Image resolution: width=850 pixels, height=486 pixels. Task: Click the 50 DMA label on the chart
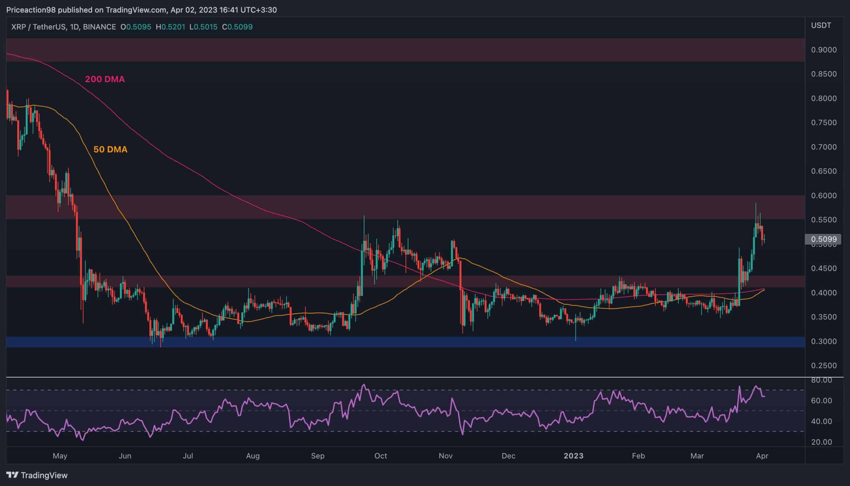coord(110,150)
